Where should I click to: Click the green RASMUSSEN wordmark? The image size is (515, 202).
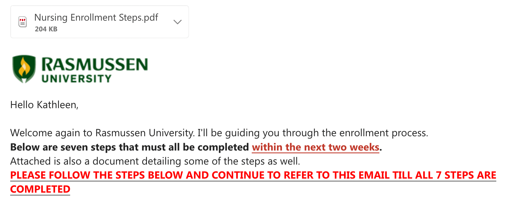click(95, 64)
